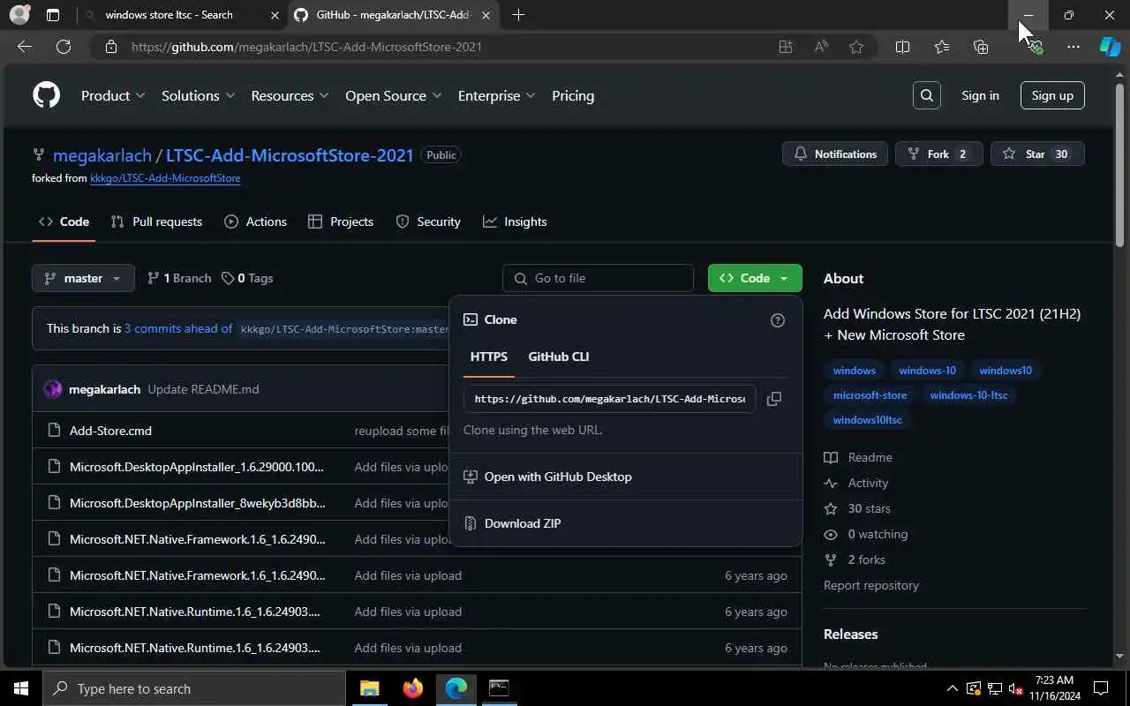1130x706 pixels.
Task: Refresh the page in Edge
Action: pos(64,47)
